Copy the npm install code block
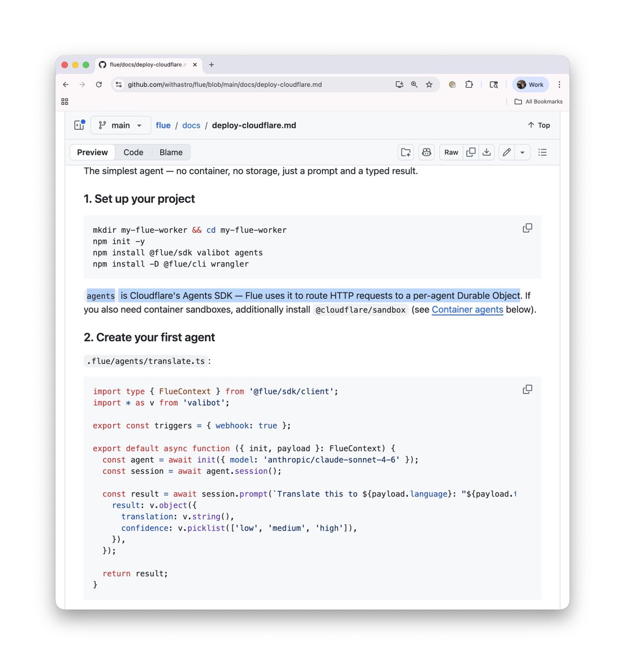The image size is (625, 665). pos(527,228)
